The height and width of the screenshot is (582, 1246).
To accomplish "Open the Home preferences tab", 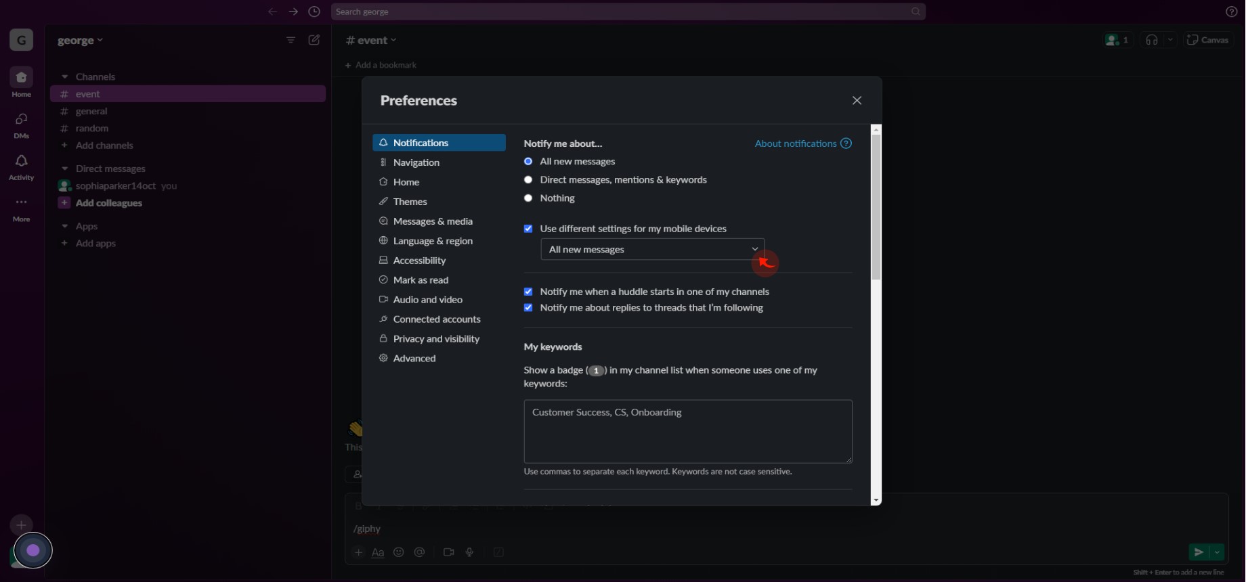I will [x=439, y=182].
